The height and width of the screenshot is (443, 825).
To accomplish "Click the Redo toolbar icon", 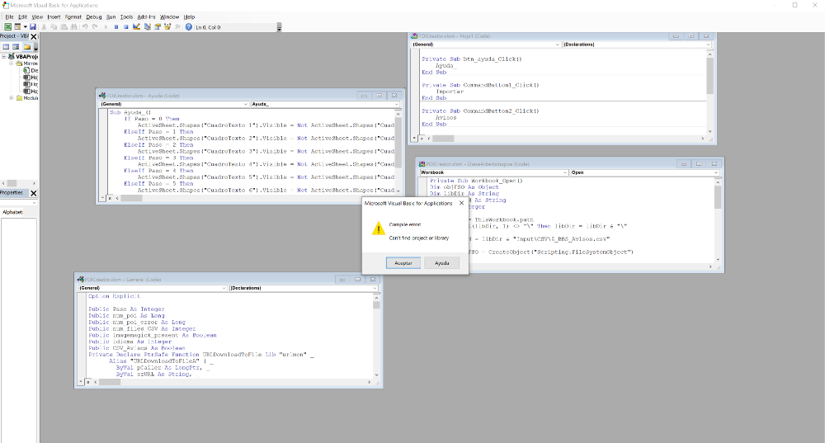I will tap(95, 27).
